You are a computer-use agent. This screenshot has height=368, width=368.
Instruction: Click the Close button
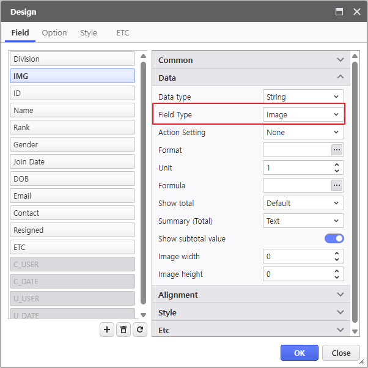[341, 353]
